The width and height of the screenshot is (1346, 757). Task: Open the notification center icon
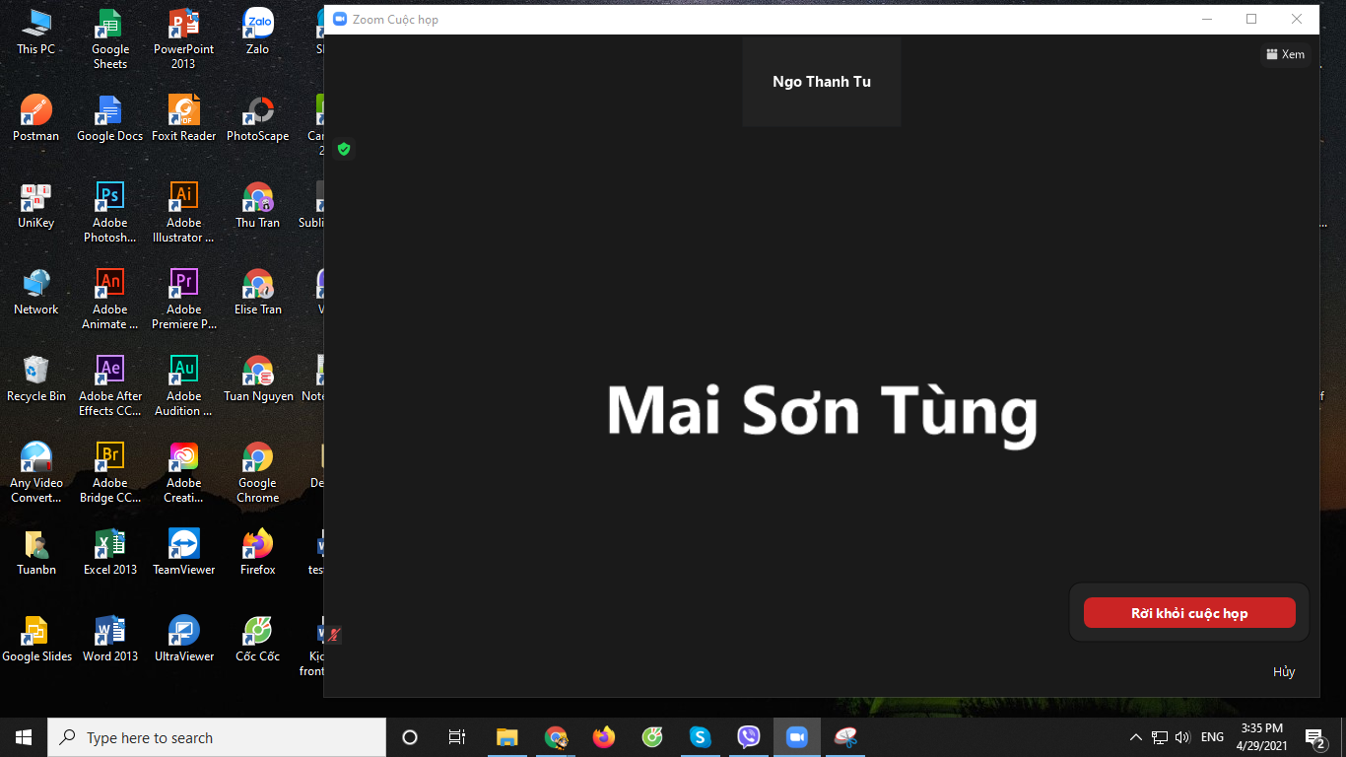(x=1314, y=737)
